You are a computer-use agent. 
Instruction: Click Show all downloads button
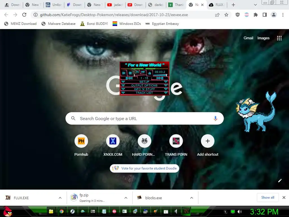coord(268,198)
